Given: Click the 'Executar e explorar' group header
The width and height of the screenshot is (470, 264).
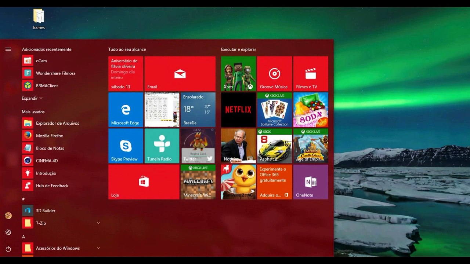Looking at the screenshot, I should coord(239,49).
